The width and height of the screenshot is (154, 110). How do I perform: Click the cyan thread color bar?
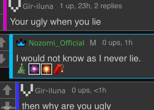point(11,56)
